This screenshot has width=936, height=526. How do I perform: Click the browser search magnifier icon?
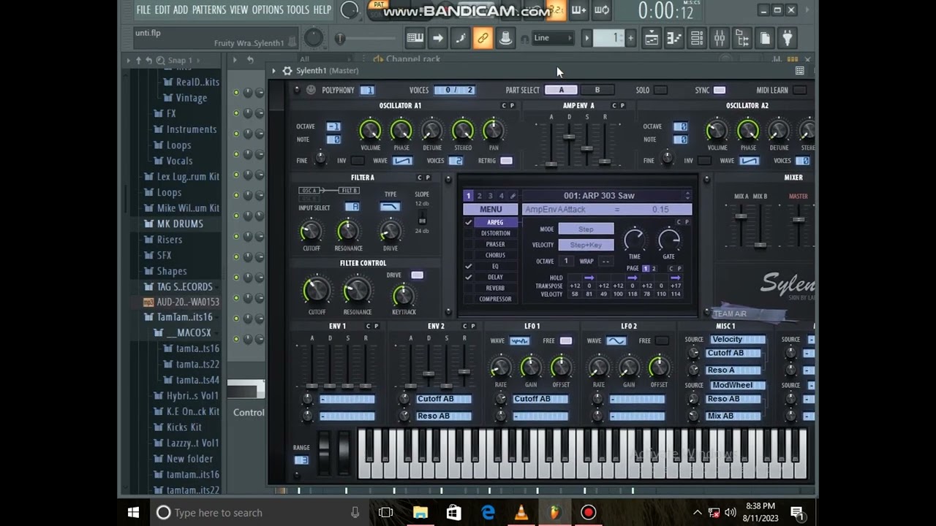[160, 60]
